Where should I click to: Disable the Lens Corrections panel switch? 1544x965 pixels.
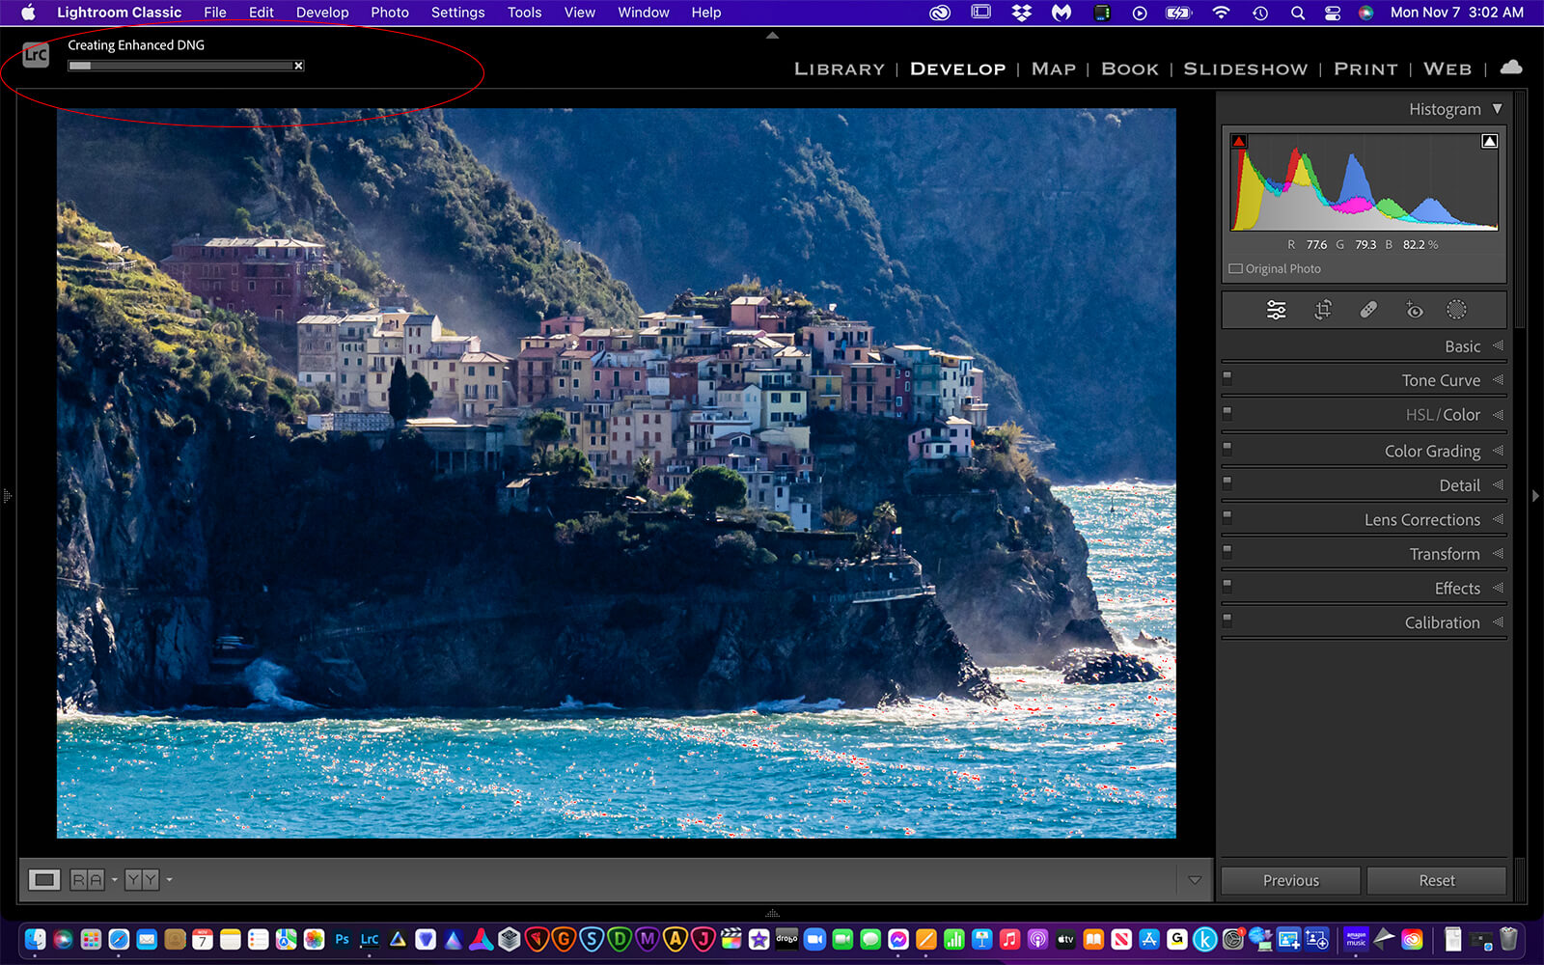point(1227,515)
